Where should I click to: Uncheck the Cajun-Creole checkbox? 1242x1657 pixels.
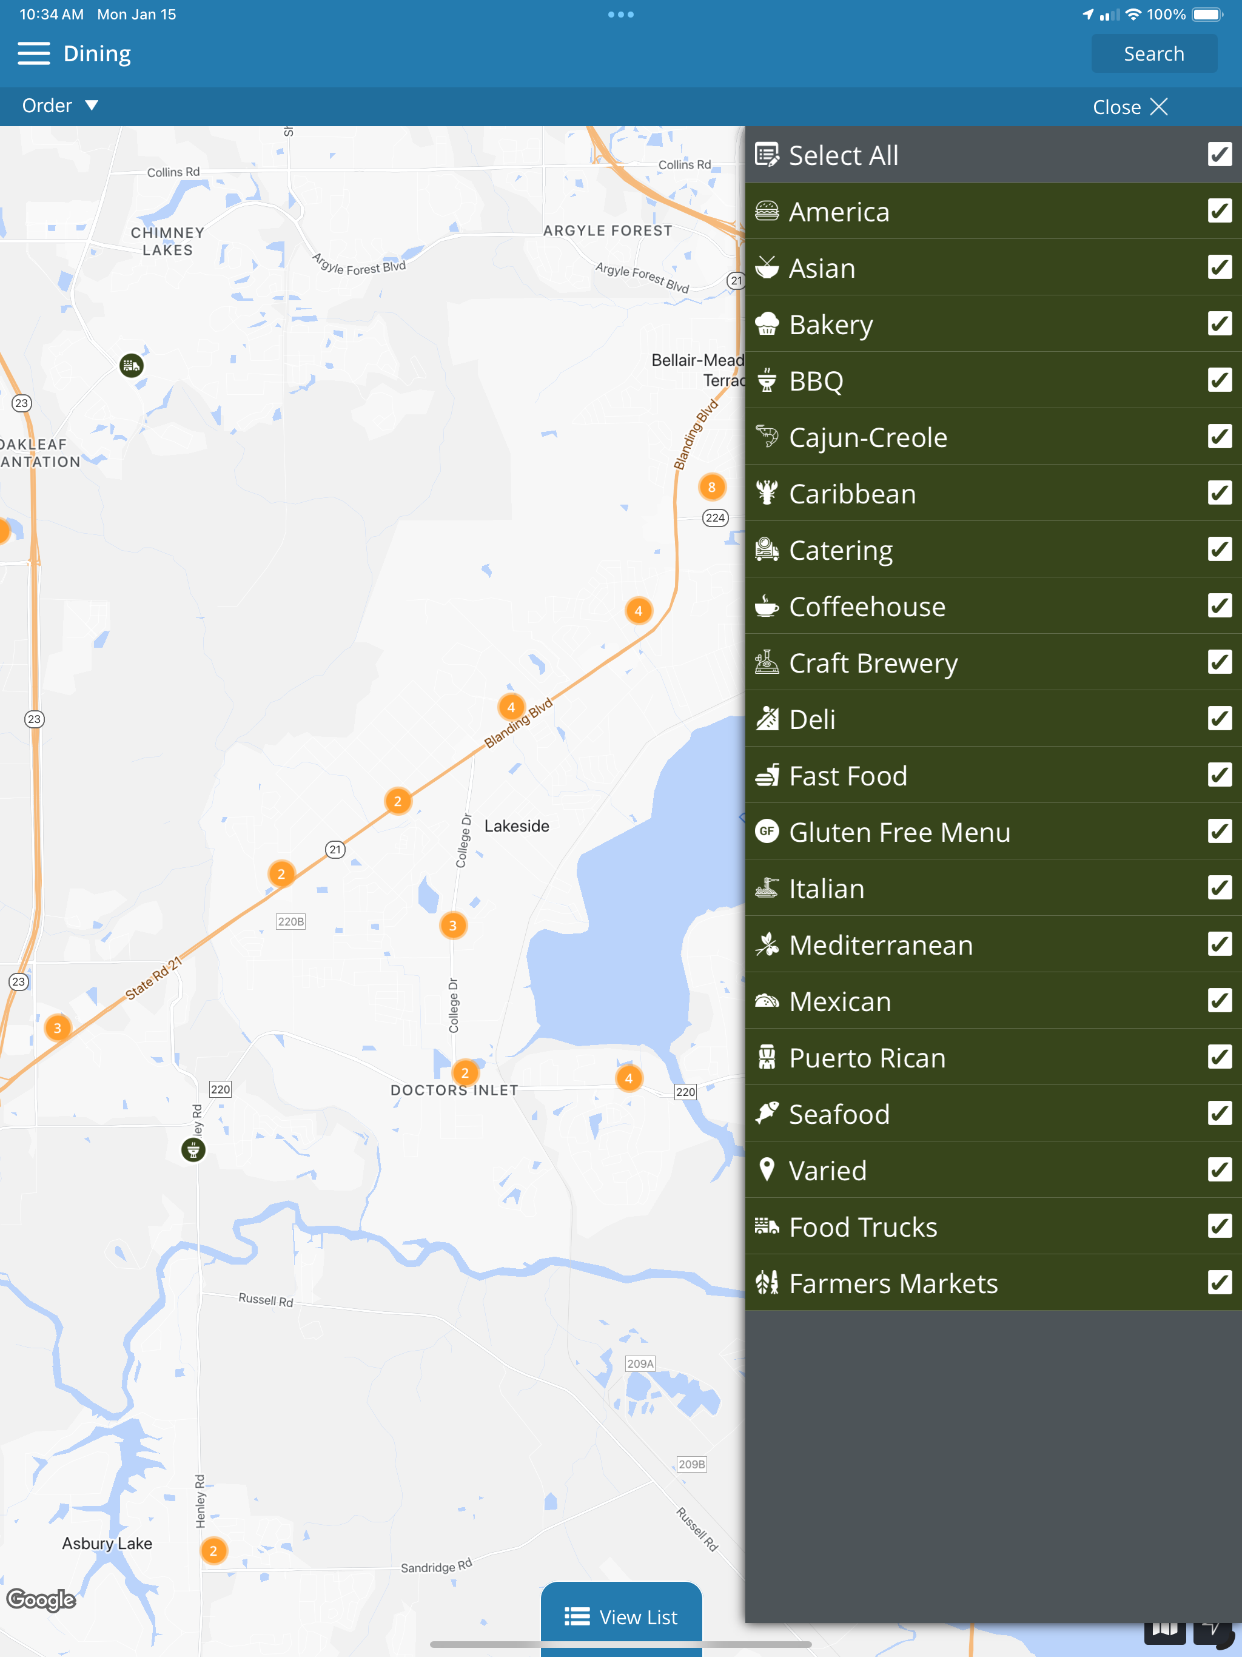1220,437
